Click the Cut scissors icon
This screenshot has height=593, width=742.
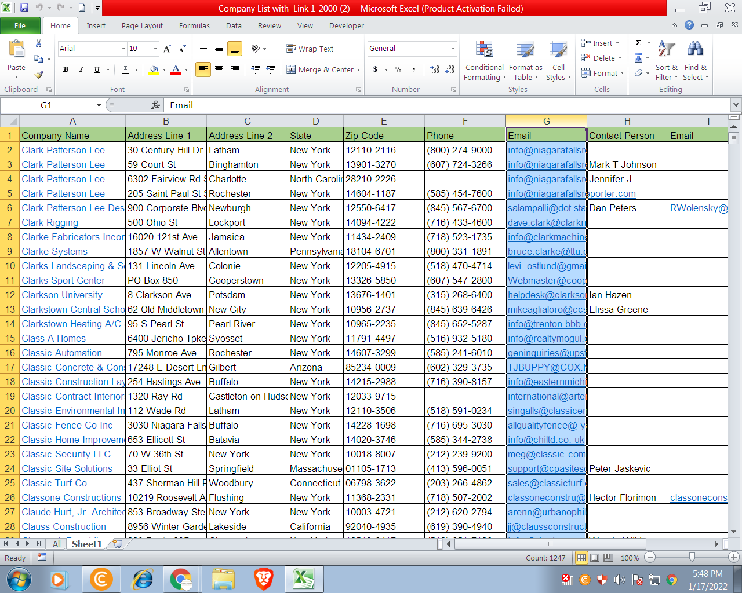click(x=39, y=44)
